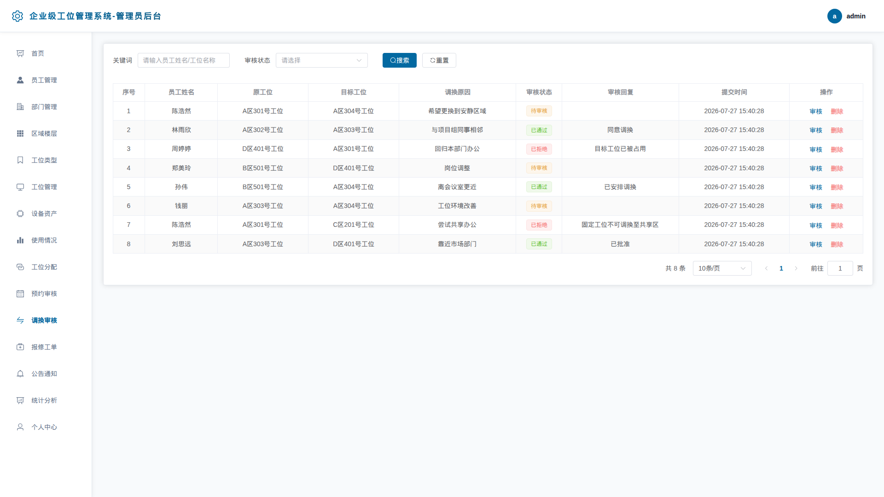The image size is (884, 497).
Task: Click the C区201号工位 target cell
Action: click(353, 225)
